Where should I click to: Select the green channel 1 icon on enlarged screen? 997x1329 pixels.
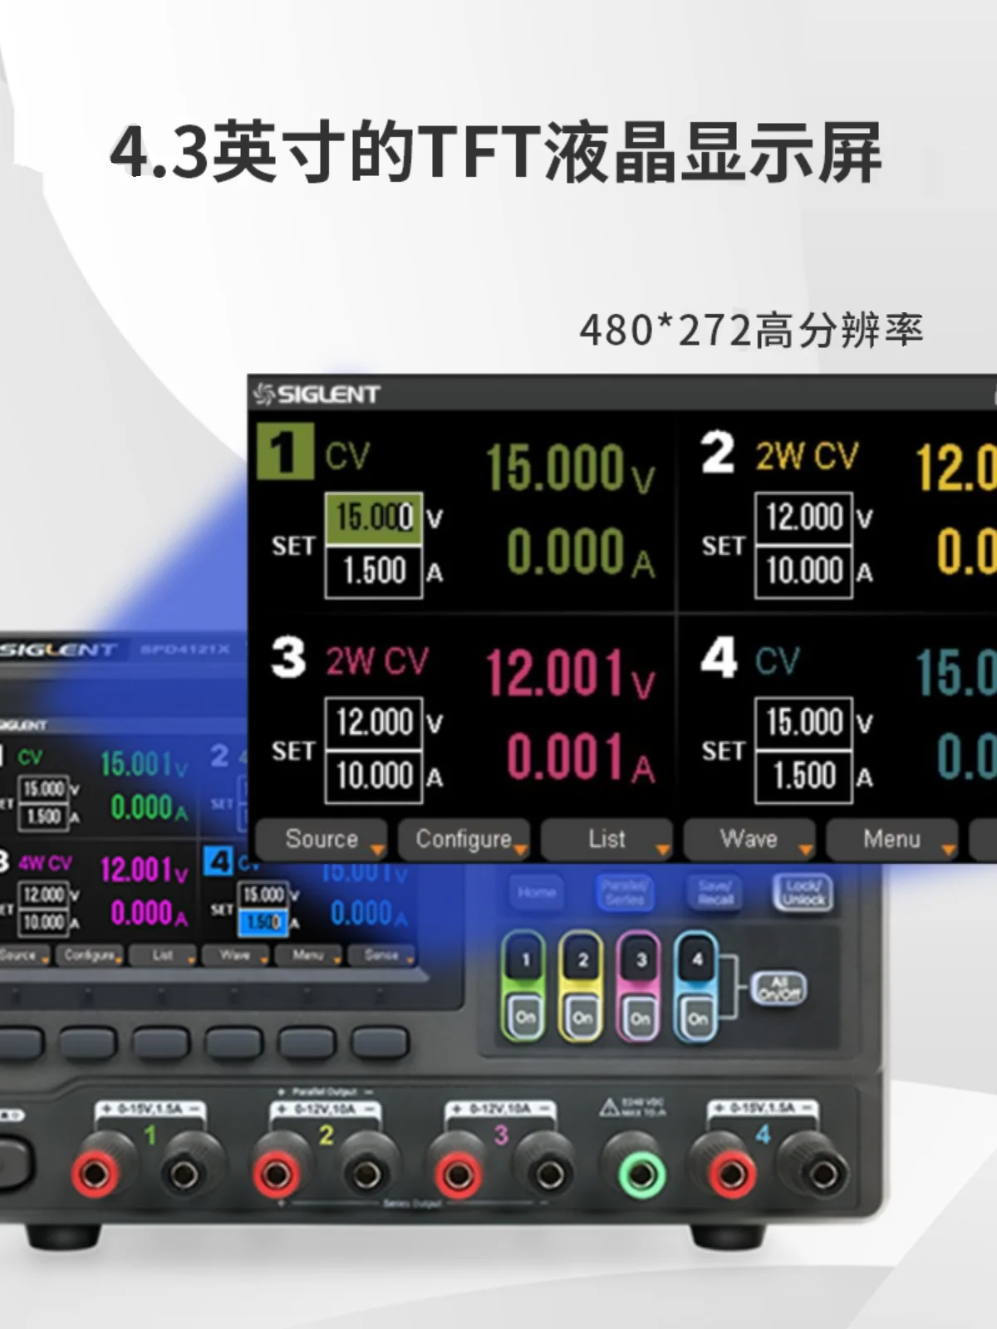coord(285,451)
